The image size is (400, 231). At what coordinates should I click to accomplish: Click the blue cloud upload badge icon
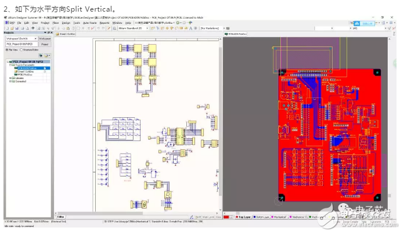click(356, 23)
